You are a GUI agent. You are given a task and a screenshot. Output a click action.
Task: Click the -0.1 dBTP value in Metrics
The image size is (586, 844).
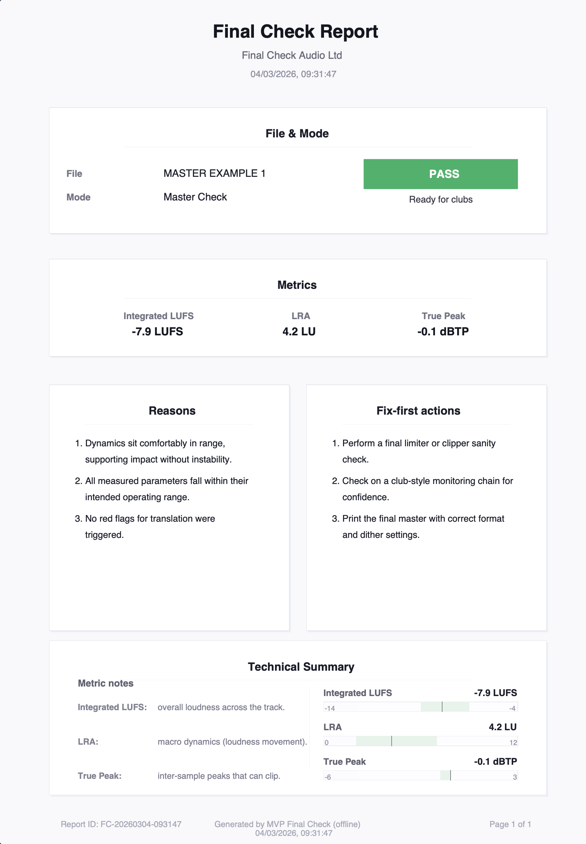pyautogui.click(x=443, y=332)
